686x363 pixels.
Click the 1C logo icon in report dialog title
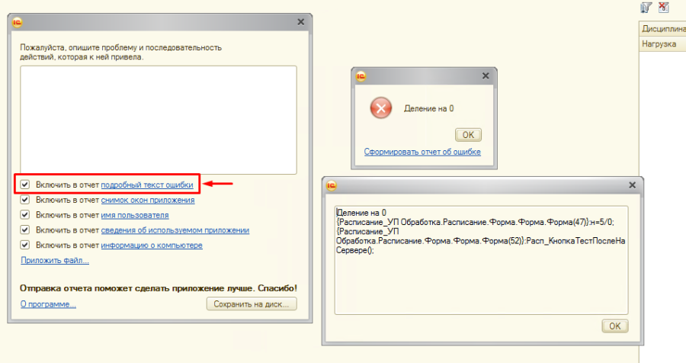18,22
